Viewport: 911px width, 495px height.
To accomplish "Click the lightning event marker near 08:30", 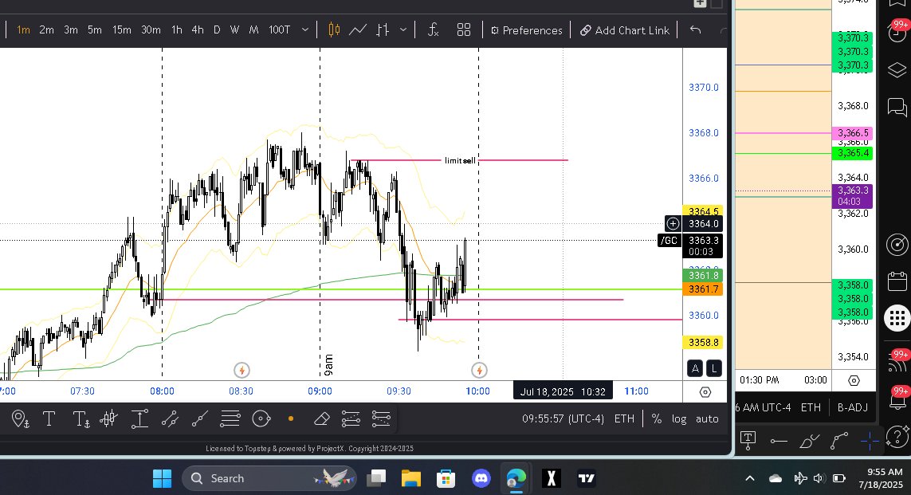I will (241, 370).
